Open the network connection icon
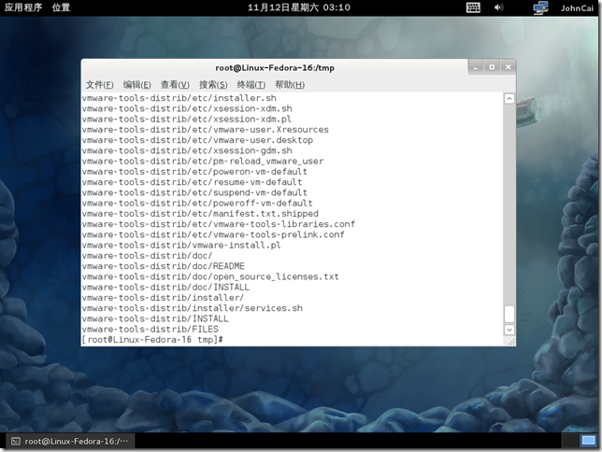602x452 pixels. [540, 7]
